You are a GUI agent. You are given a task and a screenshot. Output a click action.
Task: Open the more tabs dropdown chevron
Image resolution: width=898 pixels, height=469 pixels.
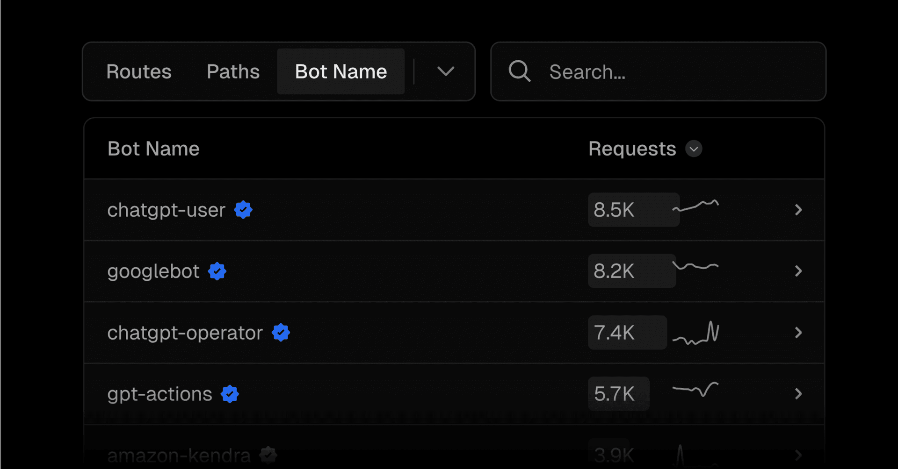coord(446,71)
